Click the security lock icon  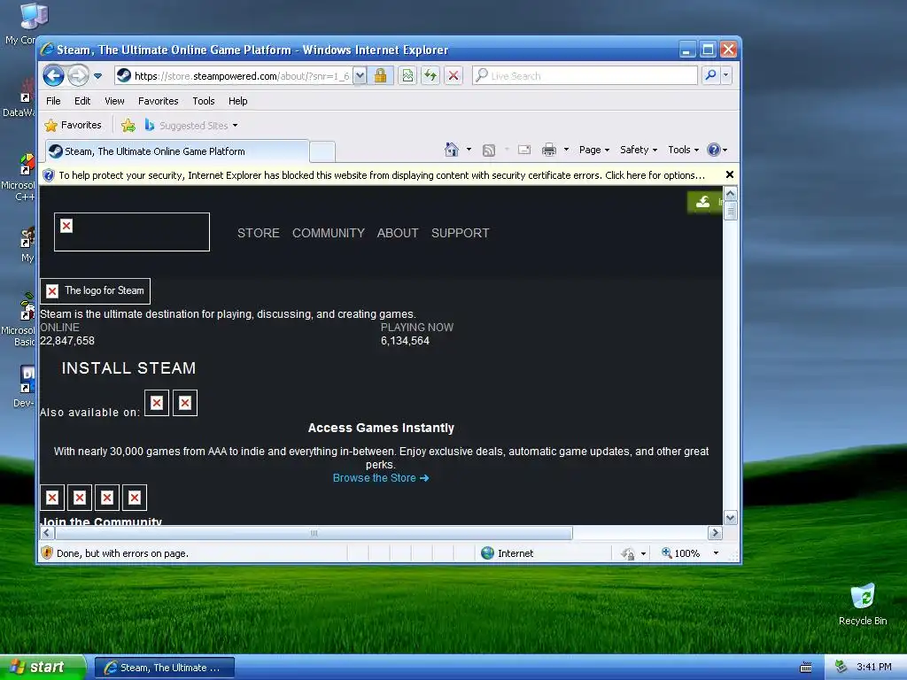pyautogui.click(x=380, y=76)
